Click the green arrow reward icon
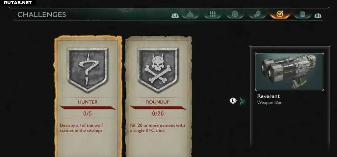This screenshot has height=157, width=337. click(242, 101)
